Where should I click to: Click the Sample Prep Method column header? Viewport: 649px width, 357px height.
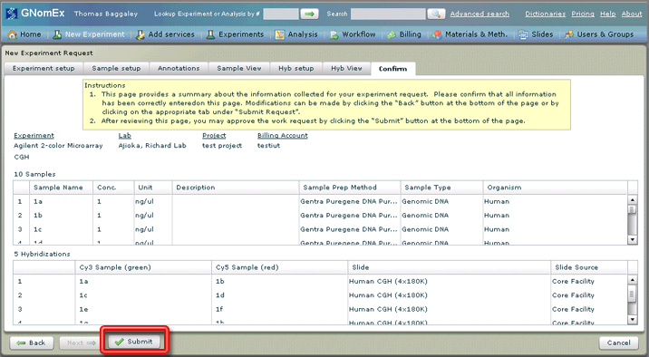[x=349, y=188]
